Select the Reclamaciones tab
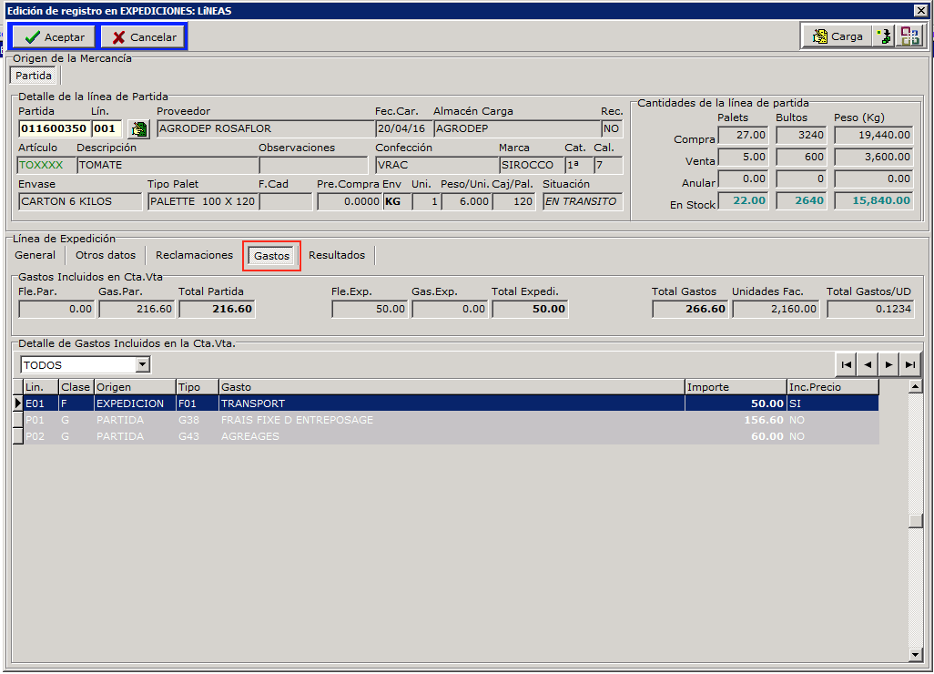934x674 pixels. [x=194, y=255]
